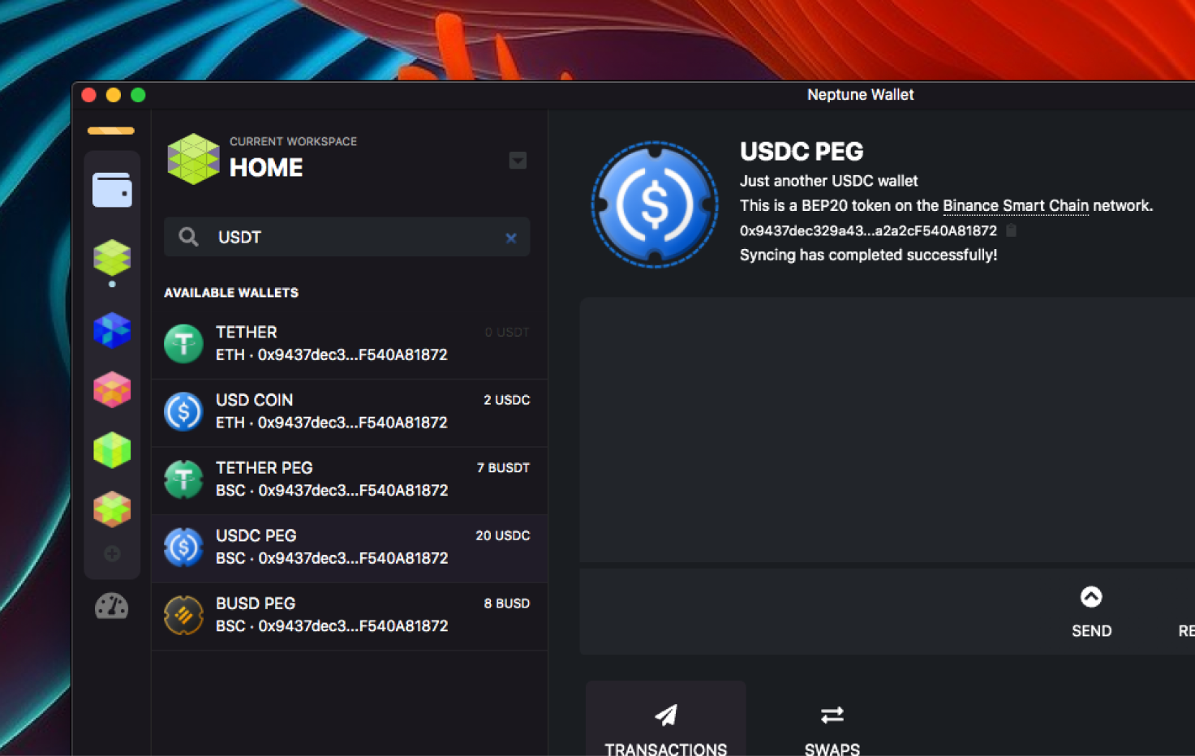Screen dimensions: 1195x756
Task: Click the BUSD Peg coin icon
Action: point(183,615)
